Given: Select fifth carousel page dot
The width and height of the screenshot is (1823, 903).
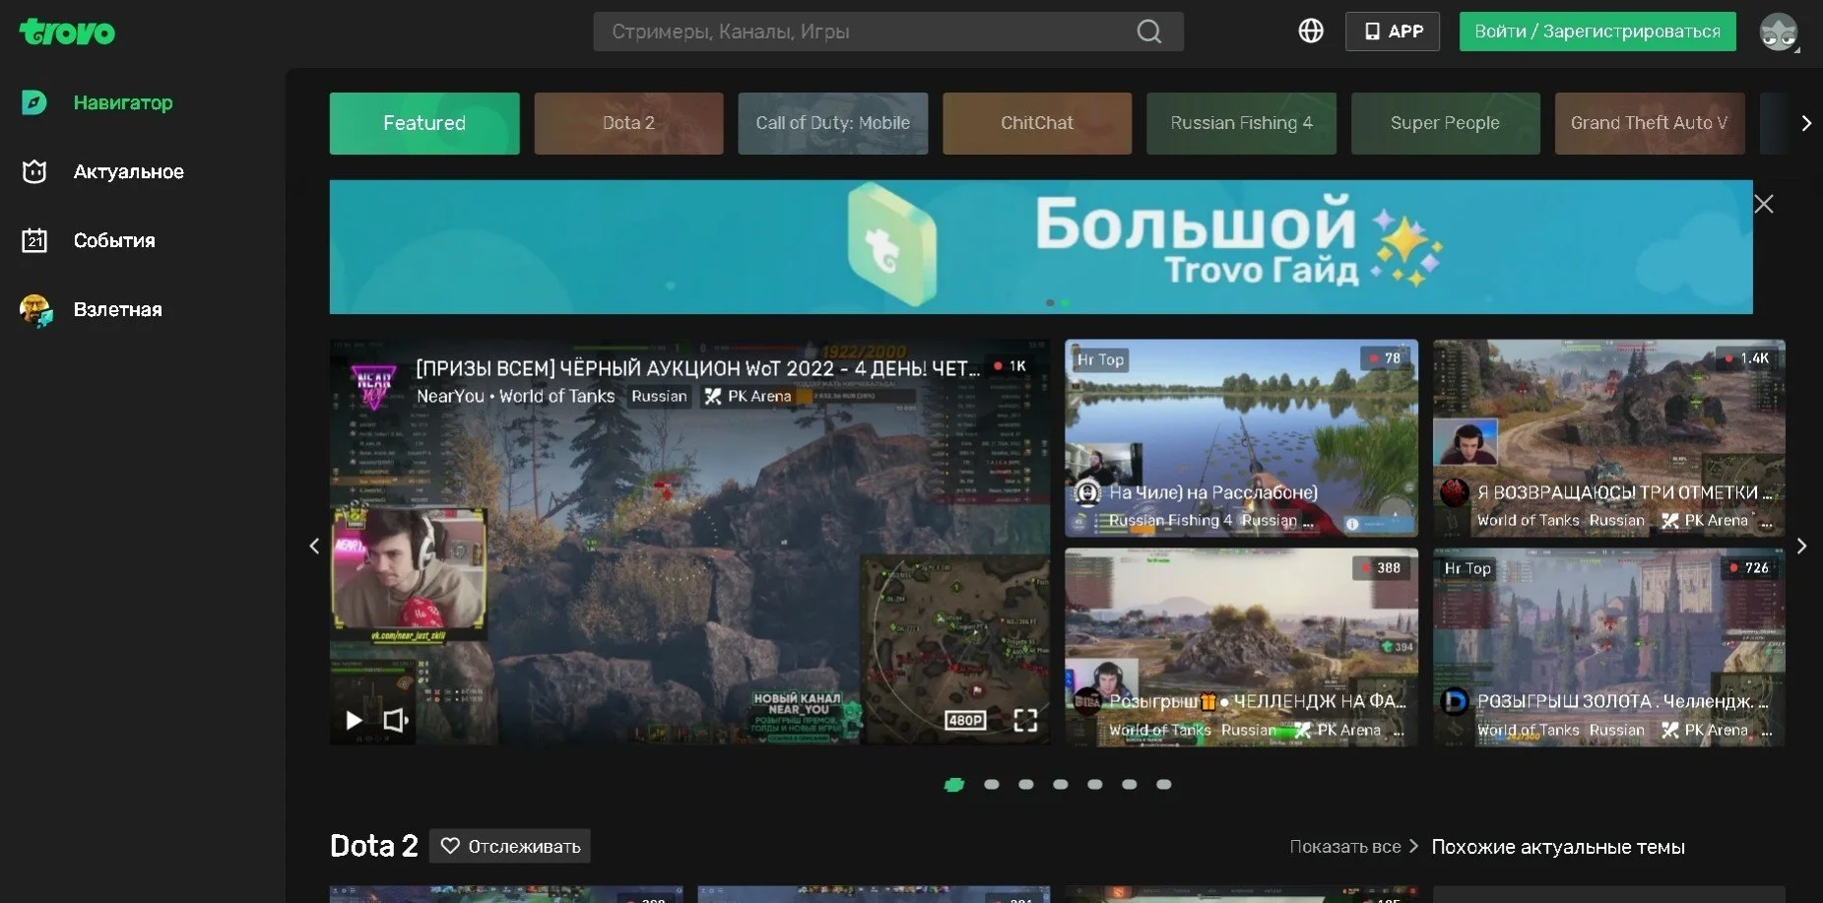Looking at the screenshot, I should [1095, 785].
